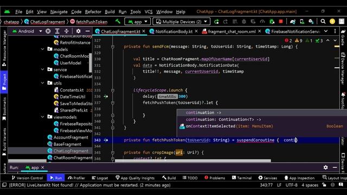Hide the project panel with minus icon
347x195 pixels.
88,31
